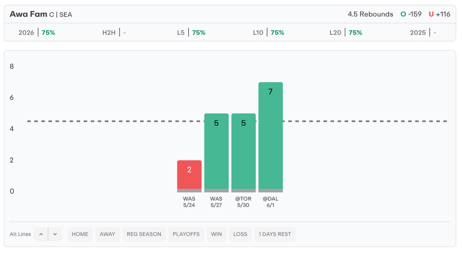Open the L10 75% stat tab
Screen dimensions: 462x253
tap(268, 32)
